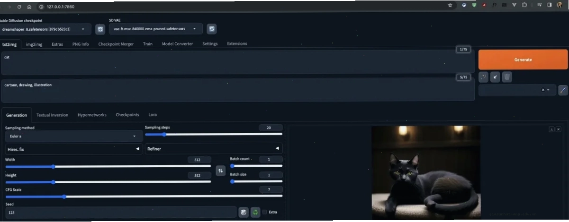The width and height of the screenshot is (569, 222).
Task: Refresh the SD VAE list
Action: (212, 29)
